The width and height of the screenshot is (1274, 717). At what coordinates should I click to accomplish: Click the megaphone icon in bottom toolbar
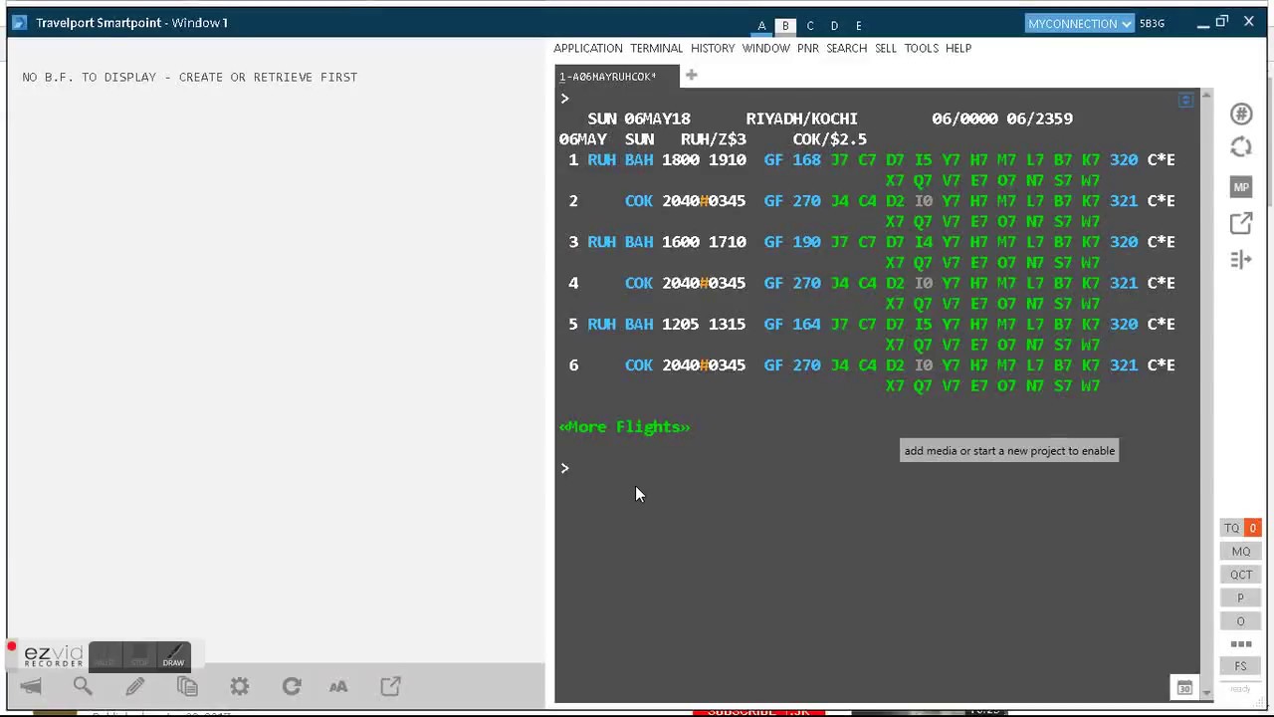click(31, 686)
